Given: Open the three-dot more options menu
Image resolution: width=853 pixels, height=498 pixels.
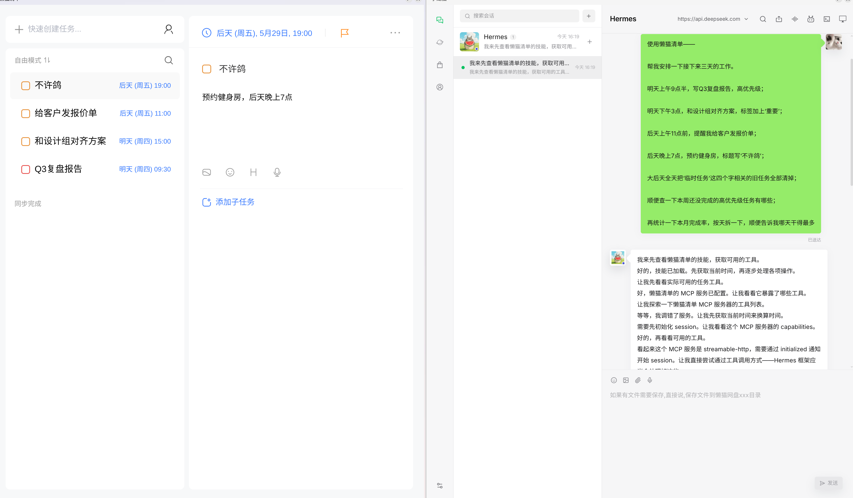Looking at the screenshot, I should point(395,33).
